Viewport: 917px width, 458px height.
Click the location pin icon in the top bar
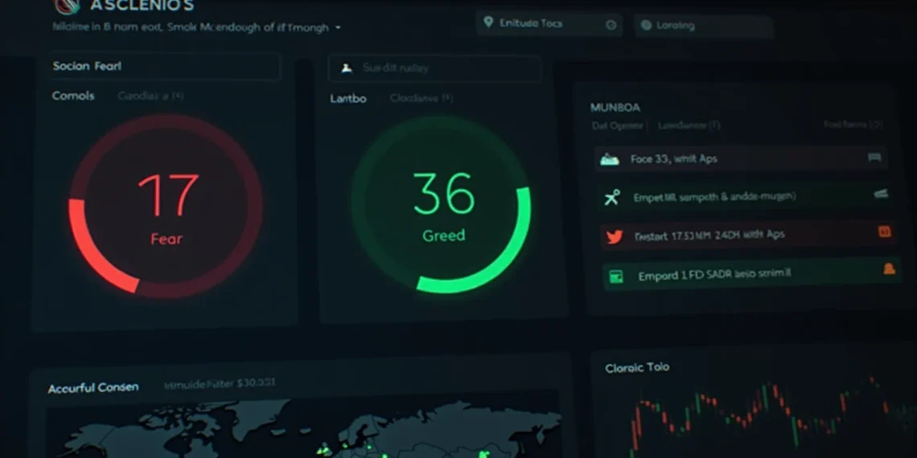click(x=487, y=23)
